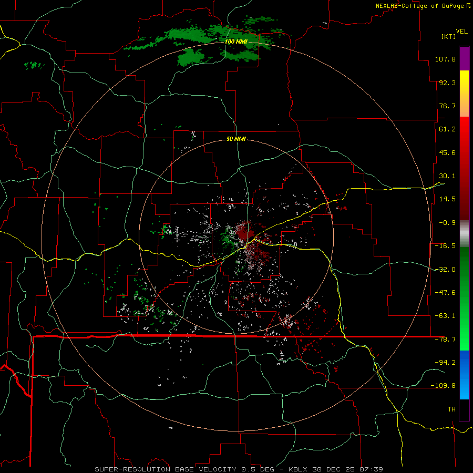Click the -16.5 value on velocity scale

[x=445, y=246]
